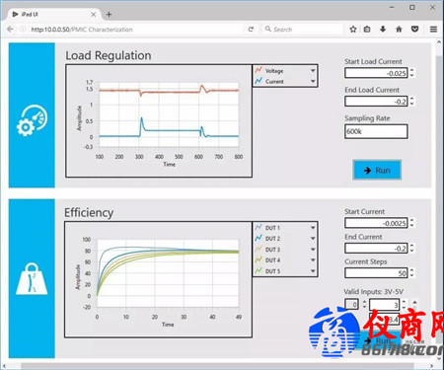Increment the Start Load Current stepper
The image size is (444, 370).
412,70
